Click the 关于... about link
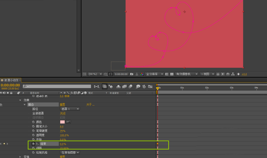 90,105
